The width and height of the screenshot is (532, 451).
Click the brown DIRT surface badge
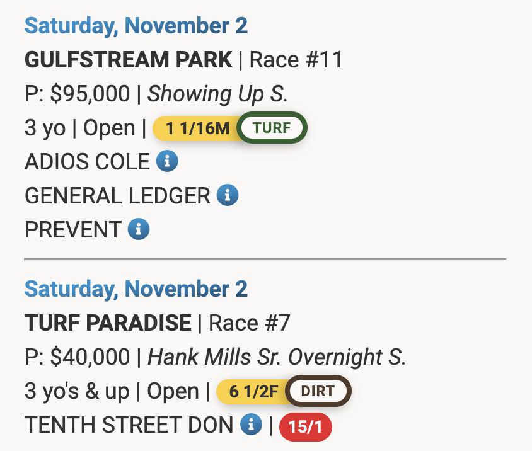tap(318, 391)
